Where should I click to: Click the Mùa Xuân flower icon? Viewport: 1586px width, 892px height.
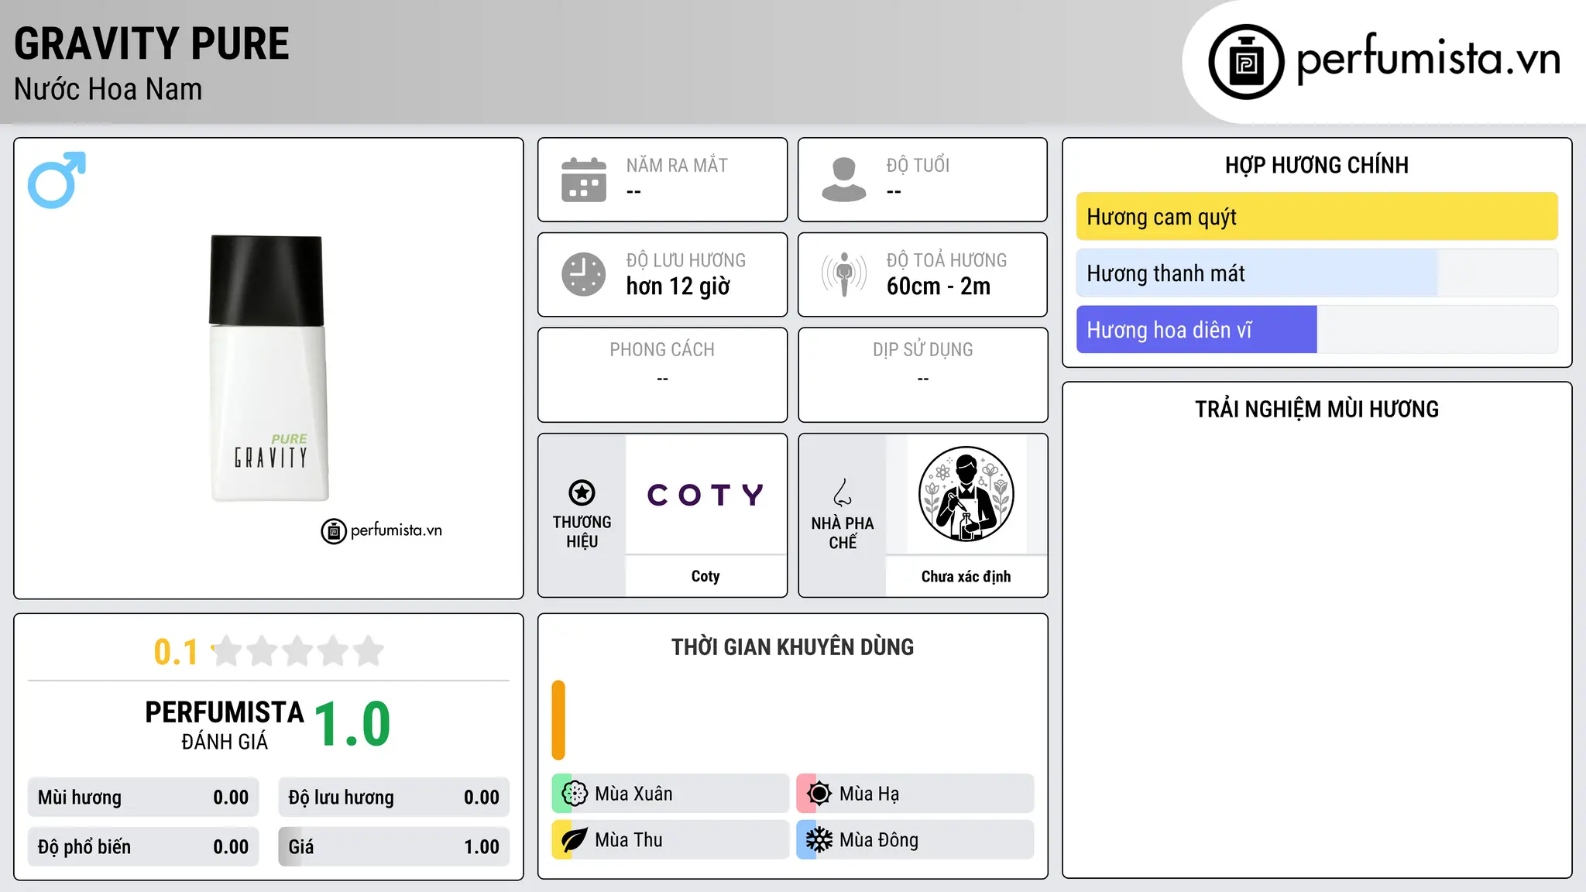click(x=575, y=794)
